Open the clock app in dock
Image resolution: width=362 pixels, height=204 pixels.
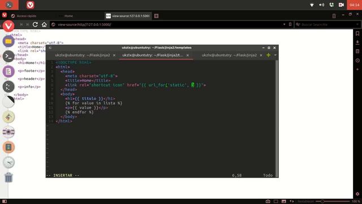8,162
